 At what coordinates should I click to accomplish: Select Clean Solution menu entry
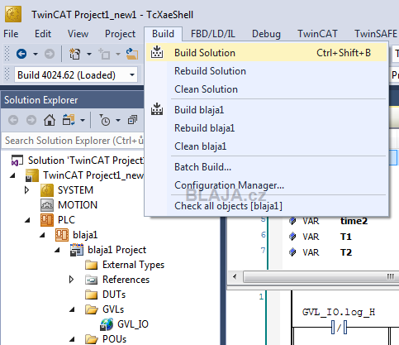click(x=267, y=89)
